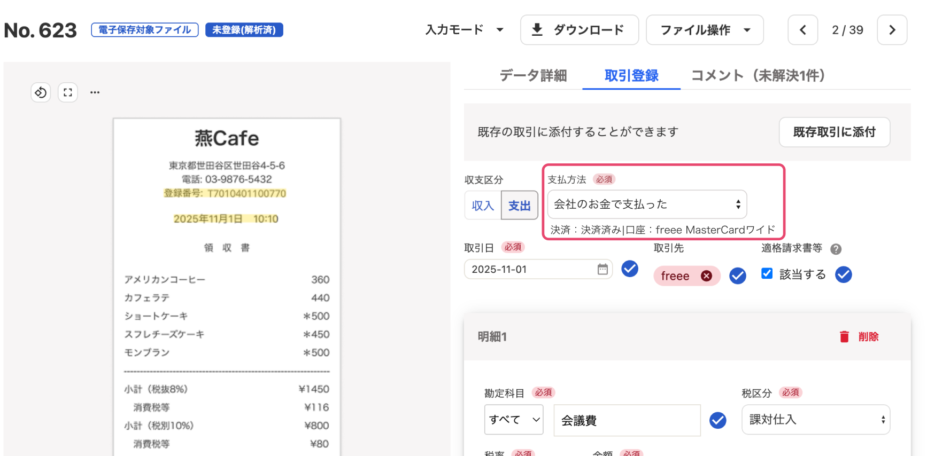Open the 入力モード dropdown
927x456 pixels.
[464, 30]
